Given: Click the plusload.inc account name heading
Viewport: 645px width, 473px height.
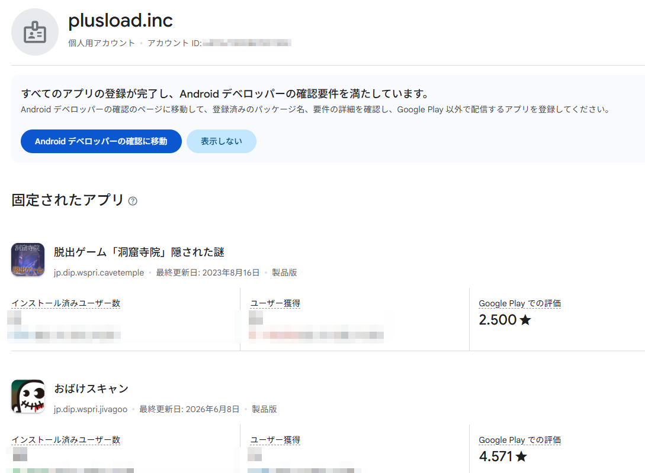Looking at the screenshot, I should 120,21.
